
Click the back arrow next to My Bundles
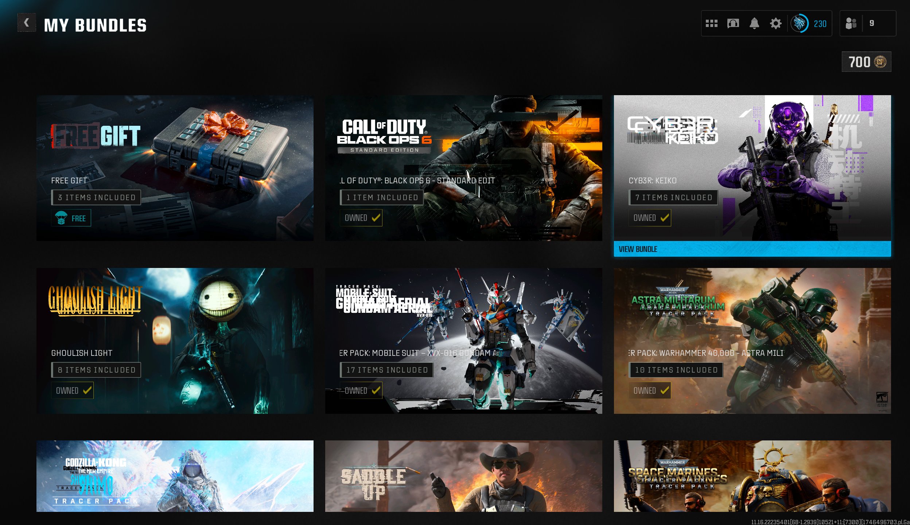tap(27, 23)
